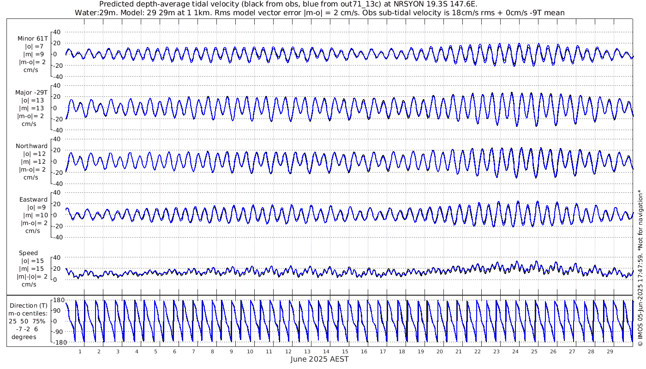
Task: Click the '40' tick of Northward panel
Action: 57,139
